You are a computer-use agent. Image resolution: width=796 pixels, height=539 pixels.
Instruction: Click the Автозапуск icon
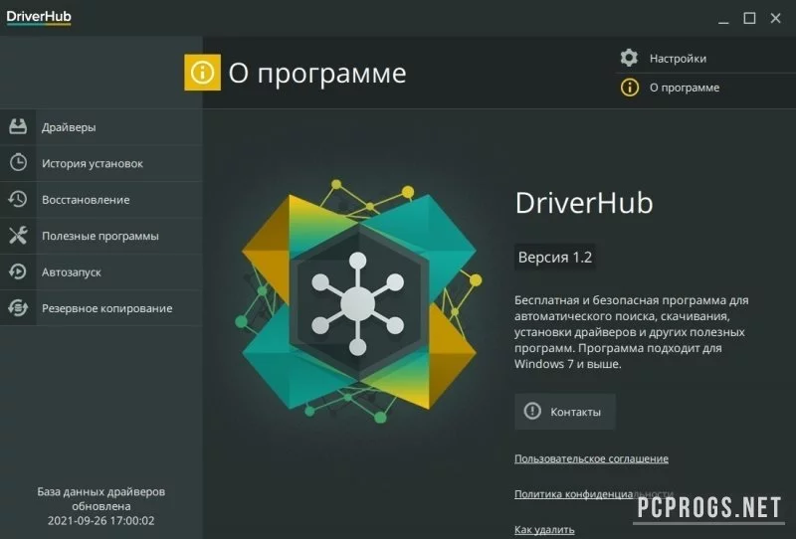[x=18, y=272]
